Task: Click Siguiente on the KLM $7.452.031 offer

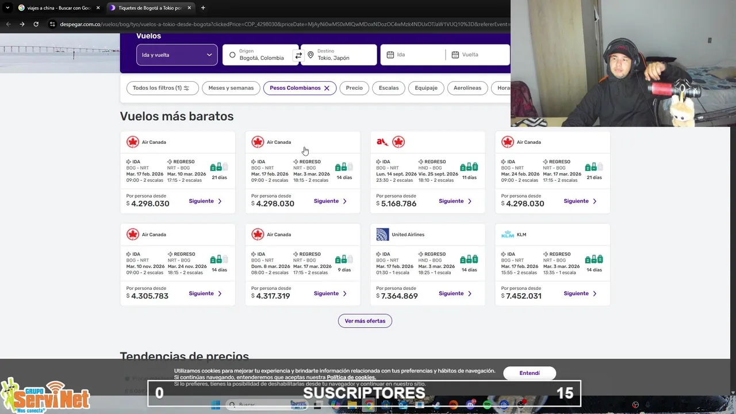Action: pyautogui.click(x=580, y=293)
